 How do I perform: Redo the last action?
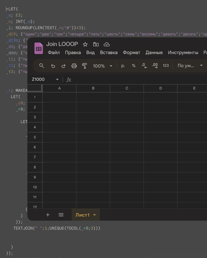click(63, 66)
